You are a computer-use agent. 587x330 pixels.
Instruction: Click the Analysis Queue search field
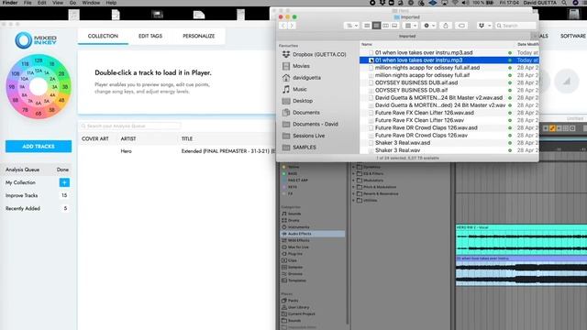coord(130,126)
